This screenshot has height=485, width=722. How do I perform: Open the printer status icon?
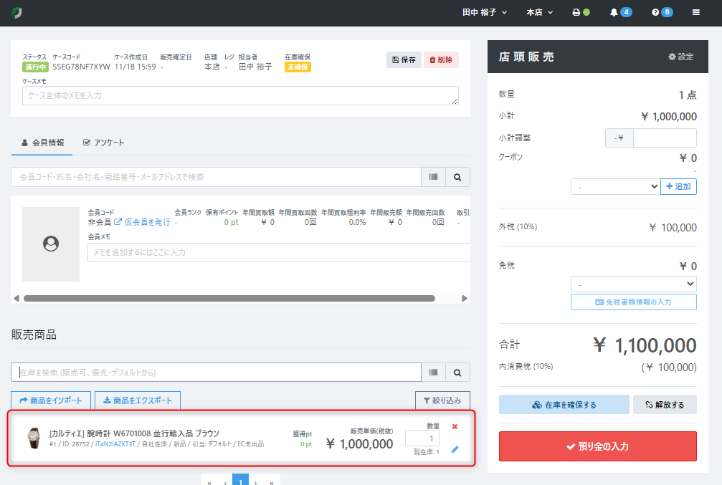pos(581,12)
